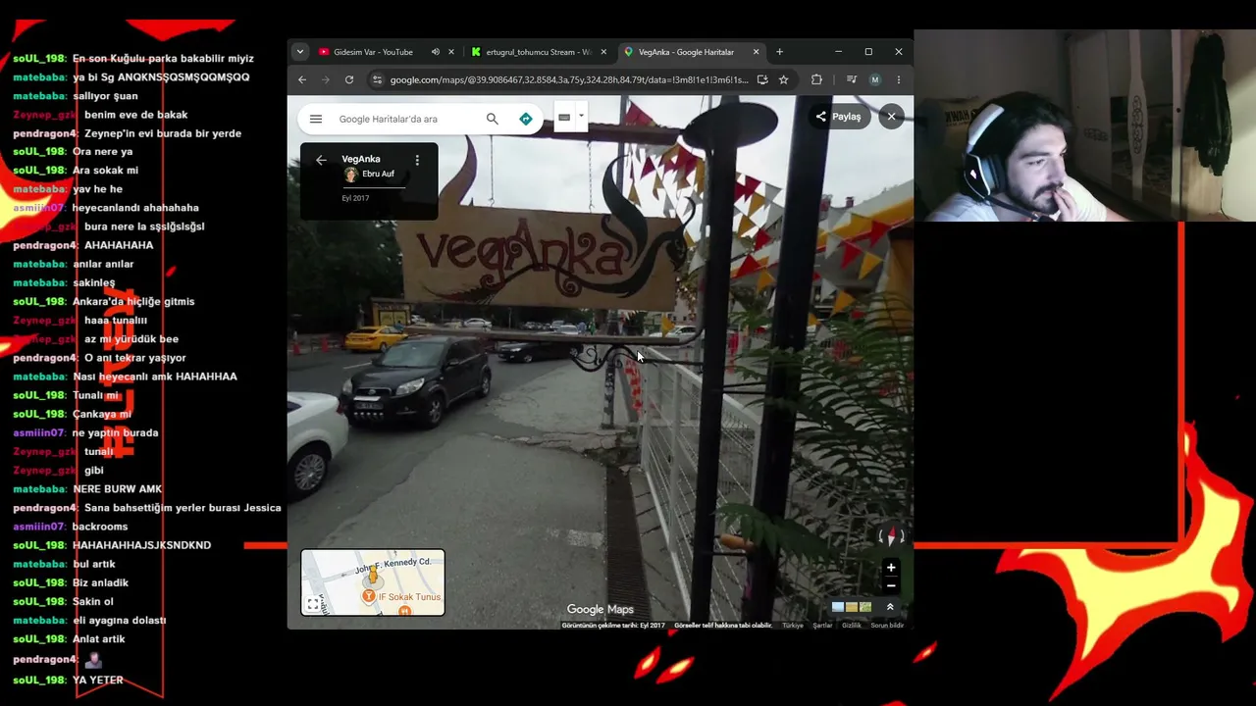Click chat message 'Ankara'da hiçliğe gitmis'
This screenshot has width=1256, height=706.
(133, 302)
